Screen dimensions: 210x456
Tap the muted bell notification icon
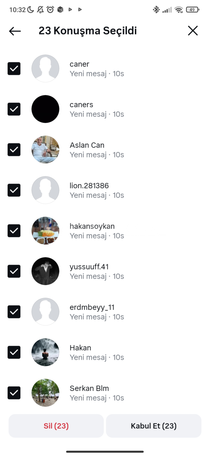[40, 10]
